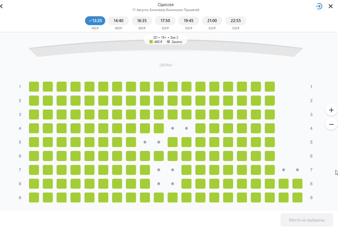Pick the last green seat in row 9
This screenshot has width=338, height=227.
point(297,197)
